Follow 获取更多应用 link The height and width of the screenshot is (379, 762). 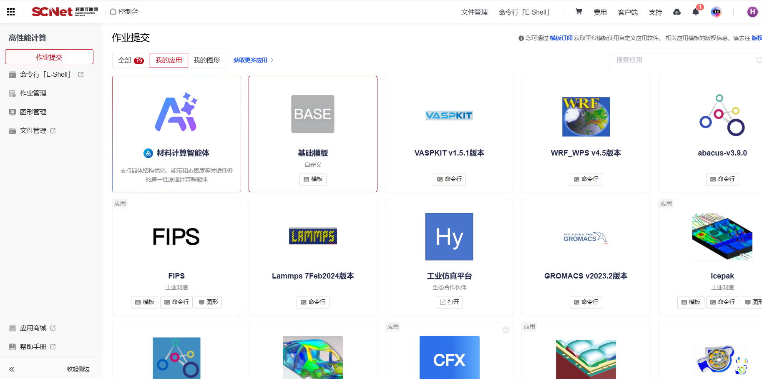click(x=253, y=60)
